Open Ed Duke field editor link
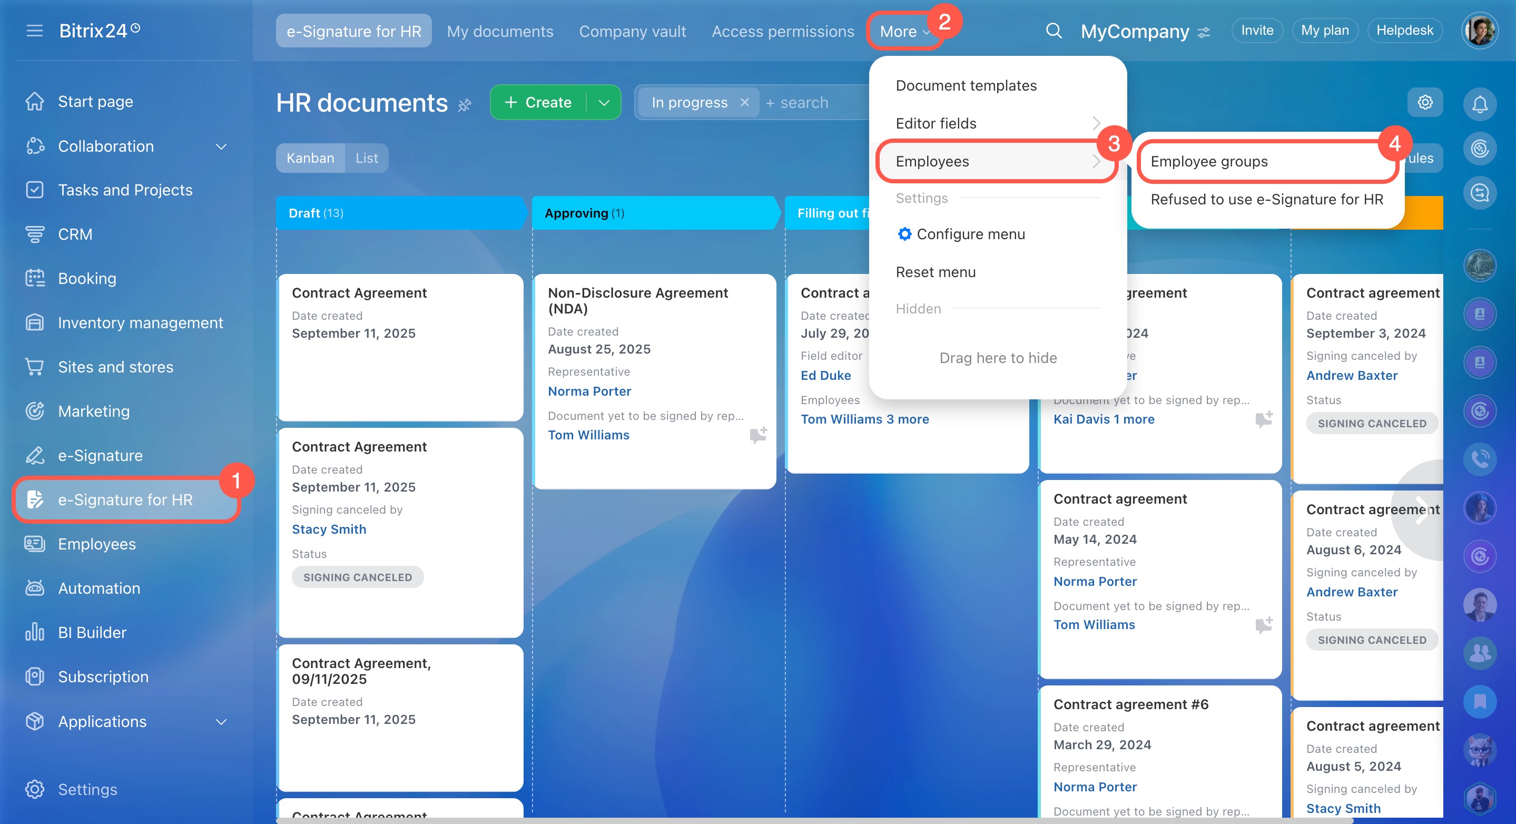The image size is (1516, 824). tap(825, 375)
